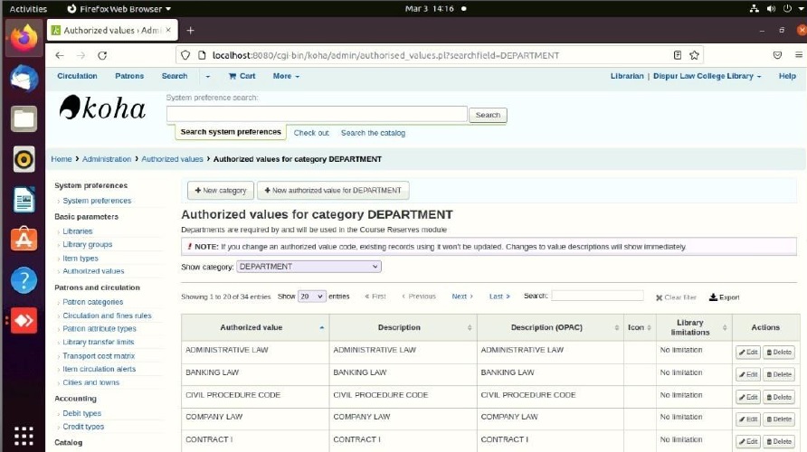
Task: Click New authorized value for DEPARTMENT button
Action: pyautogui.click(x=333, y=191)
